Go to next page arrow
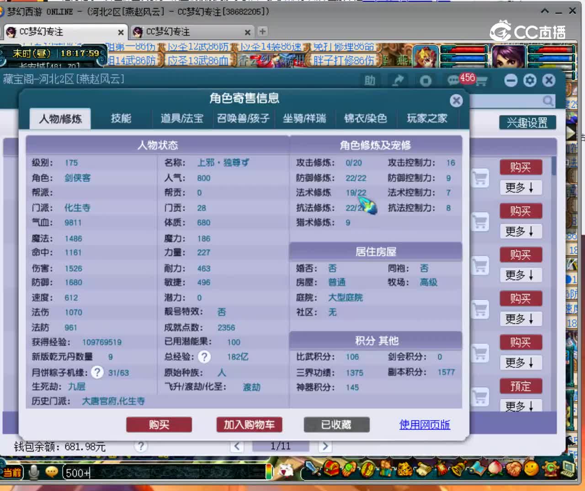Screen dimensions: 585x491 (x=324, y=446)
